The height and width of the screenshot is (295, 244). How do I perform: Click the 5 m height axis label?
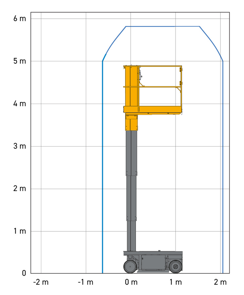coord(20,61)
